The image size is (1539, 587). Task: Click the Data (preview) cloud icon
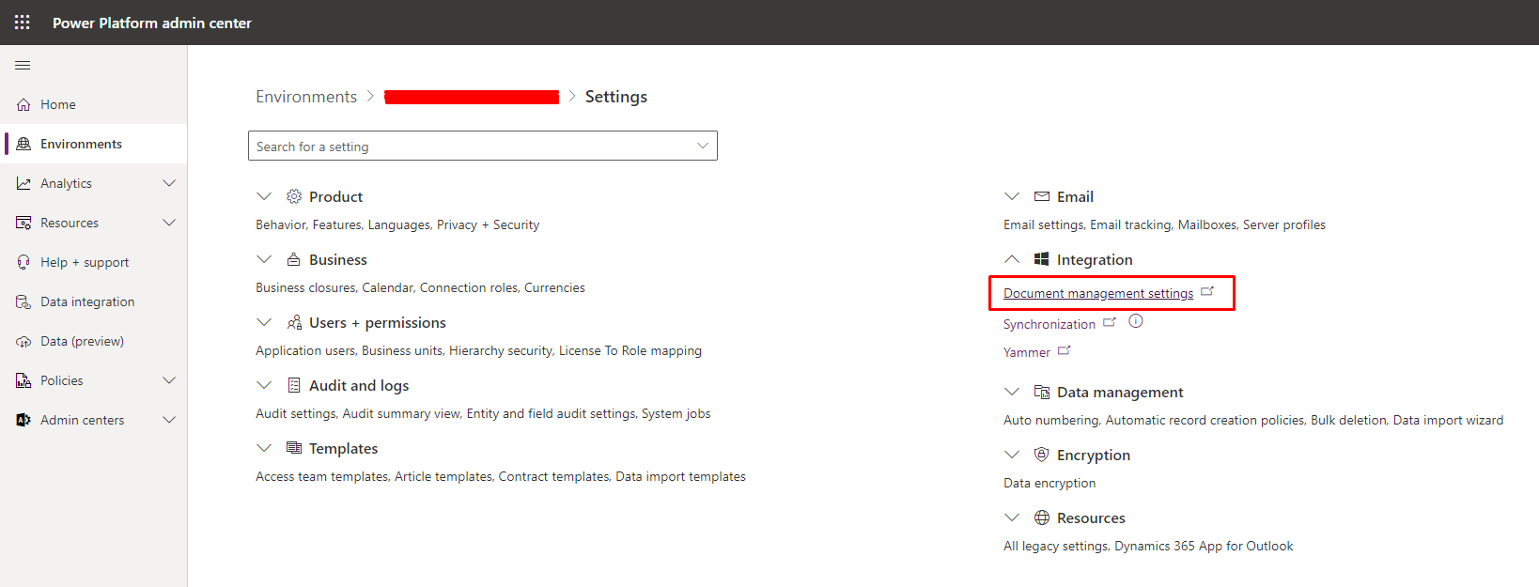tap(23, 342)
